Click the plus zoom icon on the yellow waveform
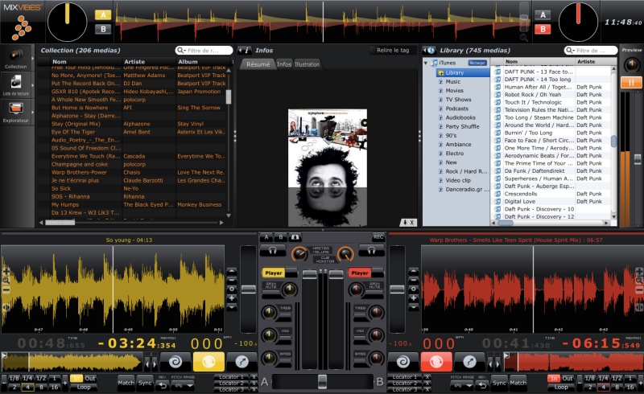 [6, 271]
